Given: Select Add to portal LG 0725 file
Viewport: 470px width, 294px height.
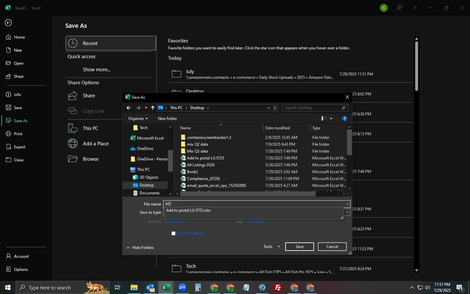Looking at the screenshot, I should [x=206, y=158].
